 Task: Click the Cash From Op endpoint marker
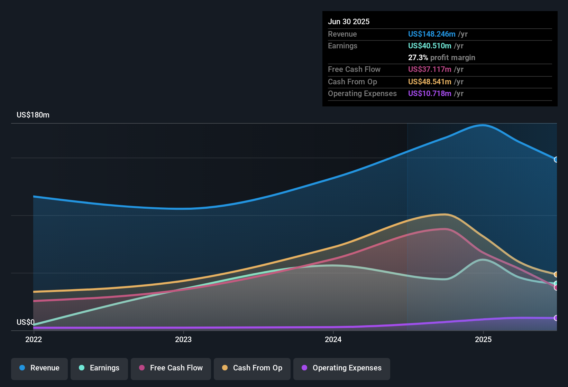pyautogui.click(x=556, y=274)
